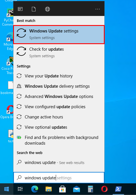Select Microsoft Edge desktop shortcut
136x195 pixels.
[8, 41]
